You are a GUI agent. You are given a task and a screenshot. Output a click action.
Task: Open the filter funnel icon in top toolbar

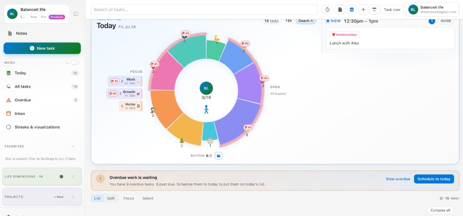(x=374, y=9)
